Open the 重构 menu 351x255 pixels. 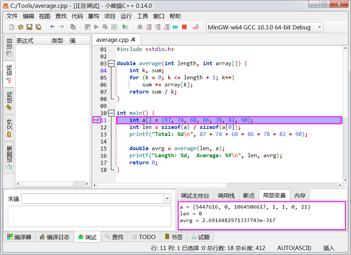click(x=93, y=16)
